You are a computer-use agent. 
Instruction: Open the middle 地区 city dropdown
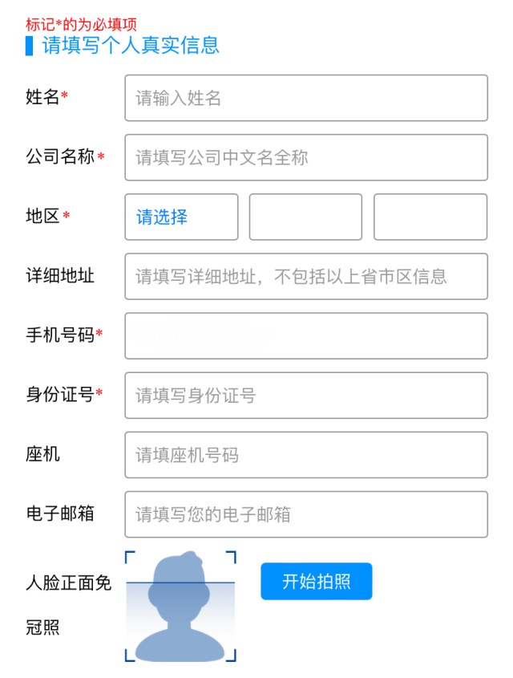305,217
